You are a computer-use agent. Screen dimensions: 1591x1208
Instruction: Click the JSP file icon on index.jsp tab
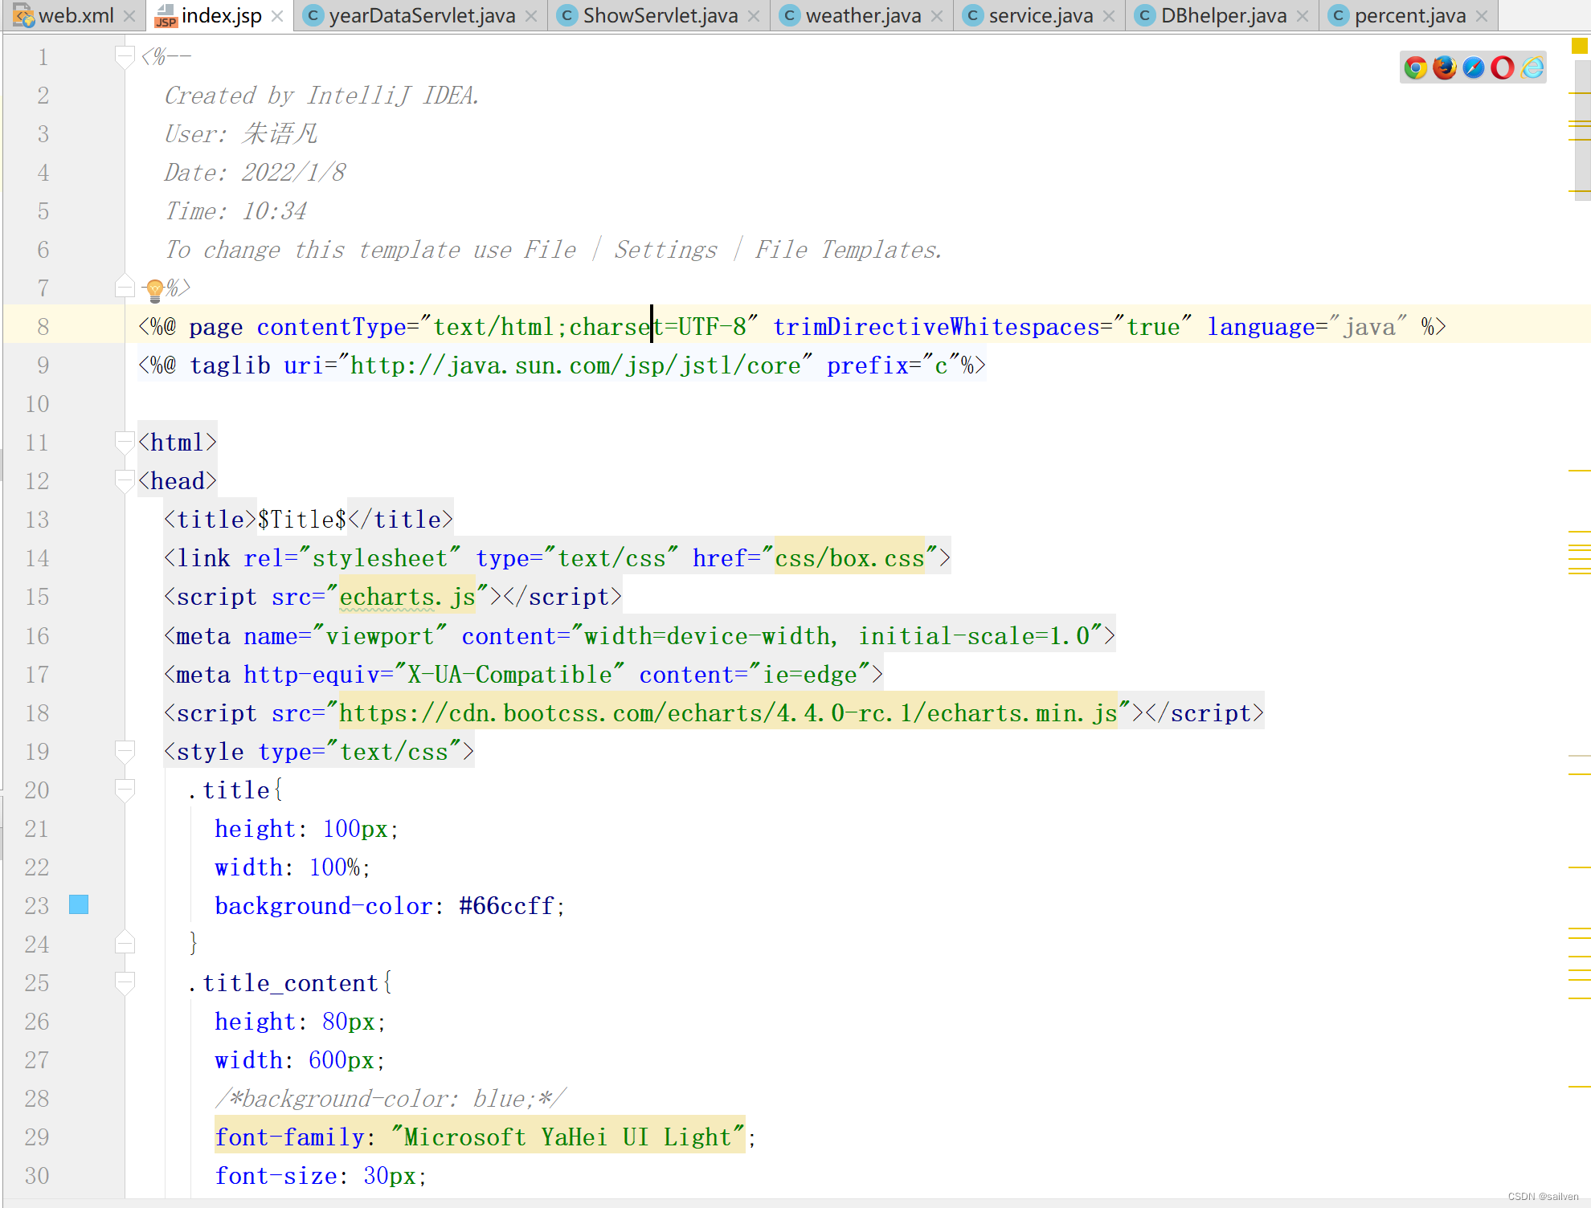[166, 15]
